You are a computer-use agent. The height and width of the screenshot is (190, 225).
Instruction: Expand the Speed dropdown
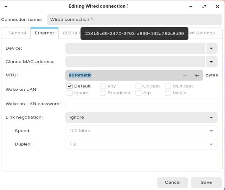[x=211, y=131]
